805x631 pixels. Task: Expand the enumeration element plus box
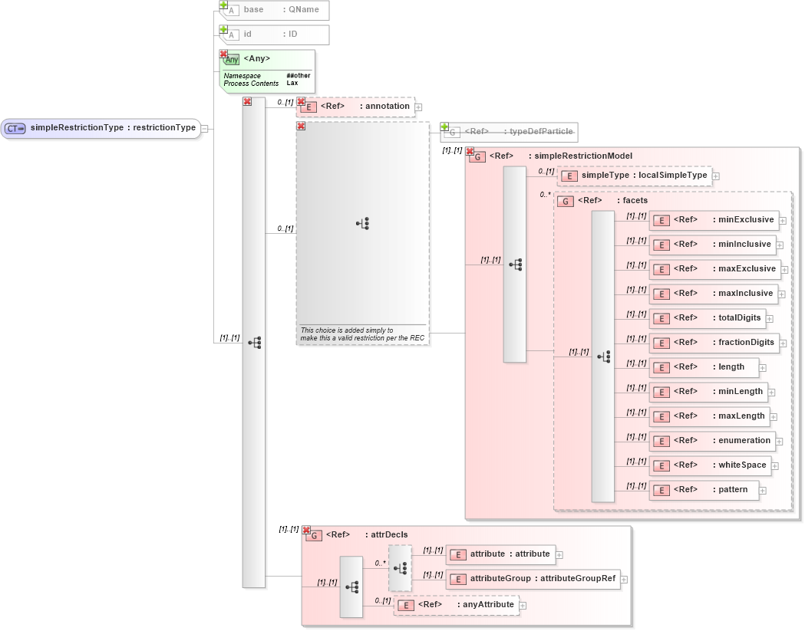point(777,441)
